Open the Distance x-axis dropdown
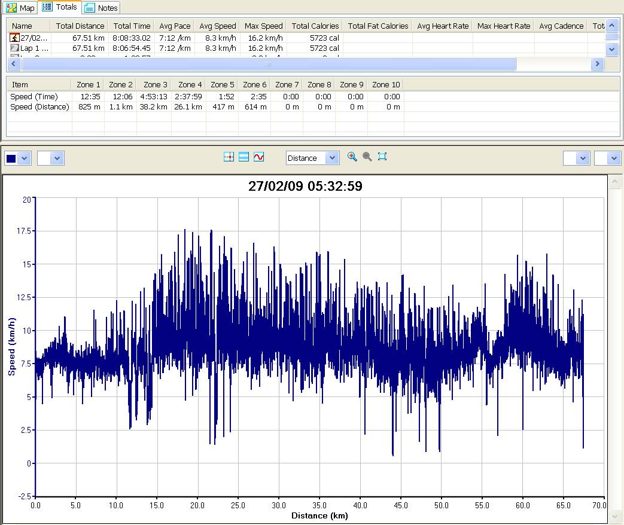Viewport: 624px width, 525px height. pos(332,158)
